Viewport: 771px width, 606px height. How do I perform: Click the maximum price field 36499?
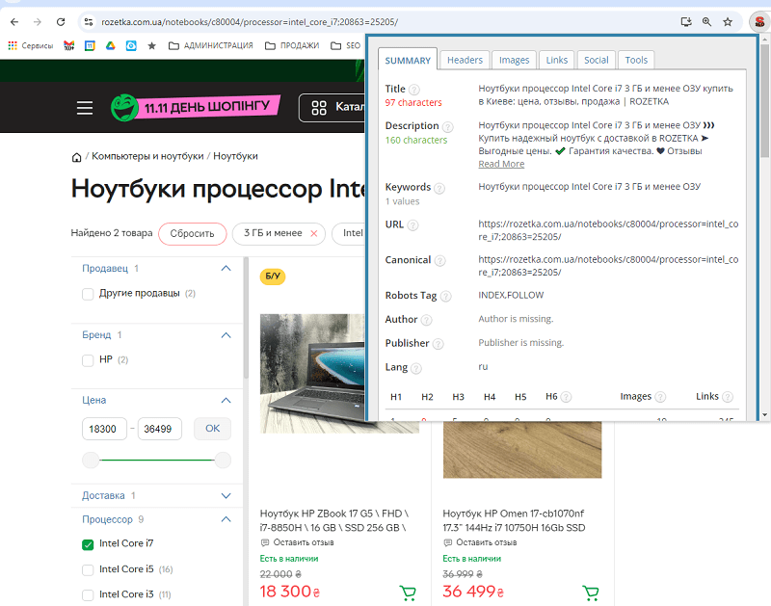click(x=159, y=429)
